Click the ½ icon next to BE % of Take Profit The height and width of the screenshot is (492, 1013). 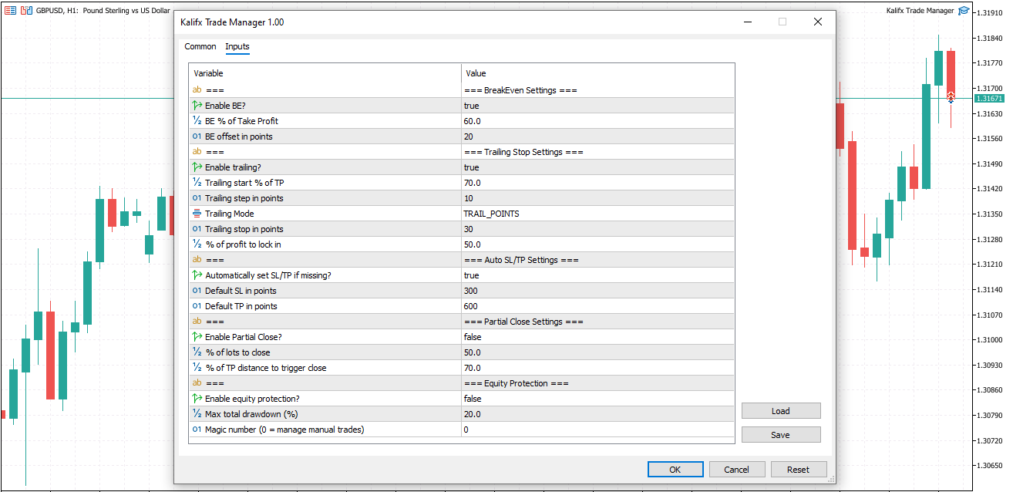click(197, 121)
